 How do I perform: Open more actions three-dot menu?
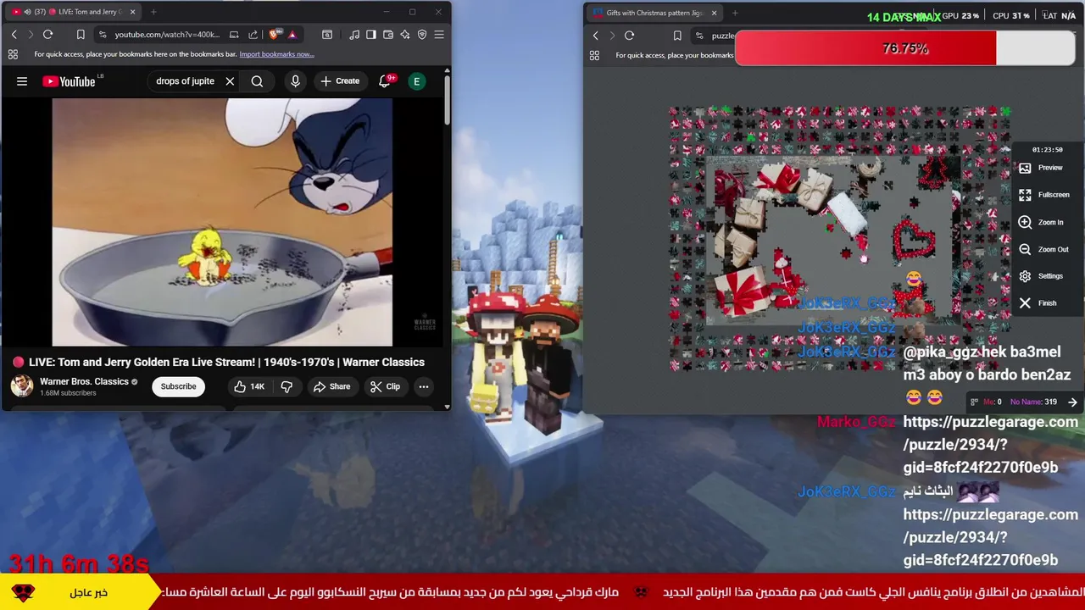[x=424, y=386]
